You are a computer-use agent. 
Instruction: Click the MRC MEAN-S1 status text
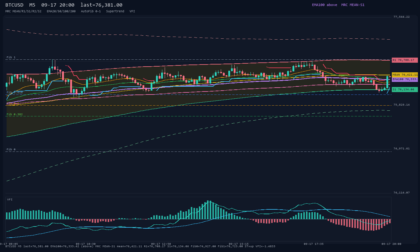pyautogui.click(x=353, y=5)
